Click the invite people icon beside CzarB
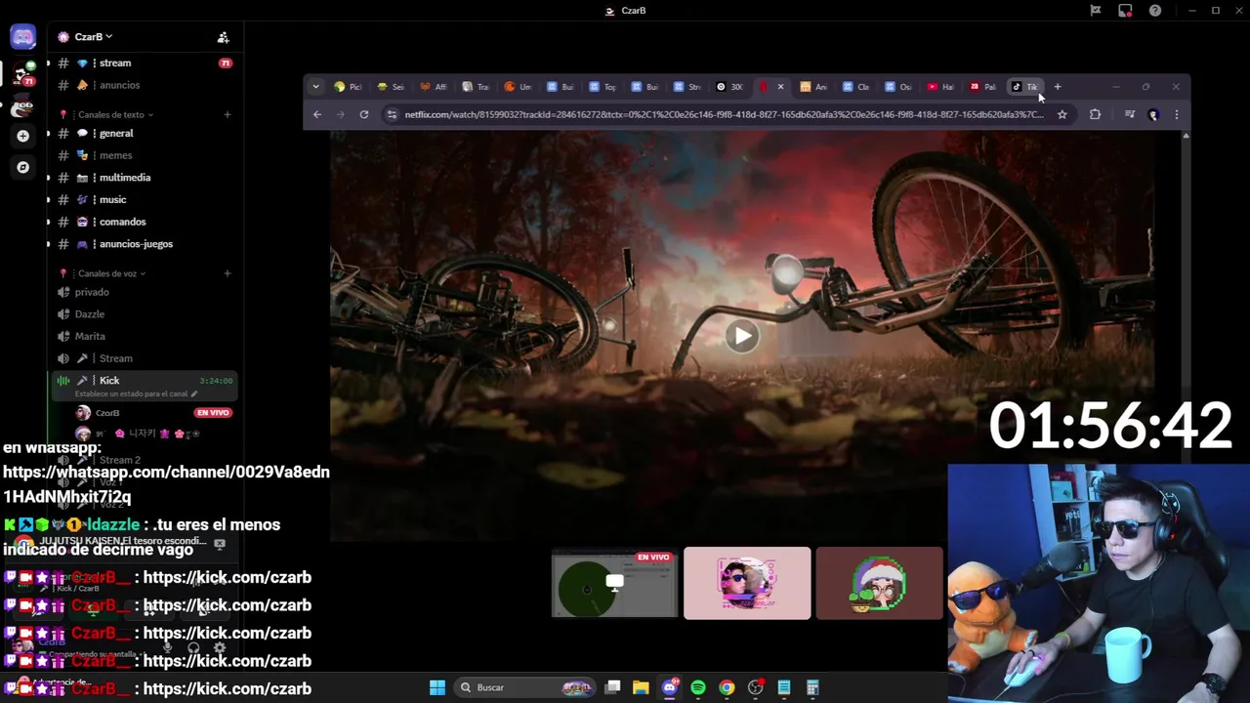1250x703 pixels. coord(223,37)
